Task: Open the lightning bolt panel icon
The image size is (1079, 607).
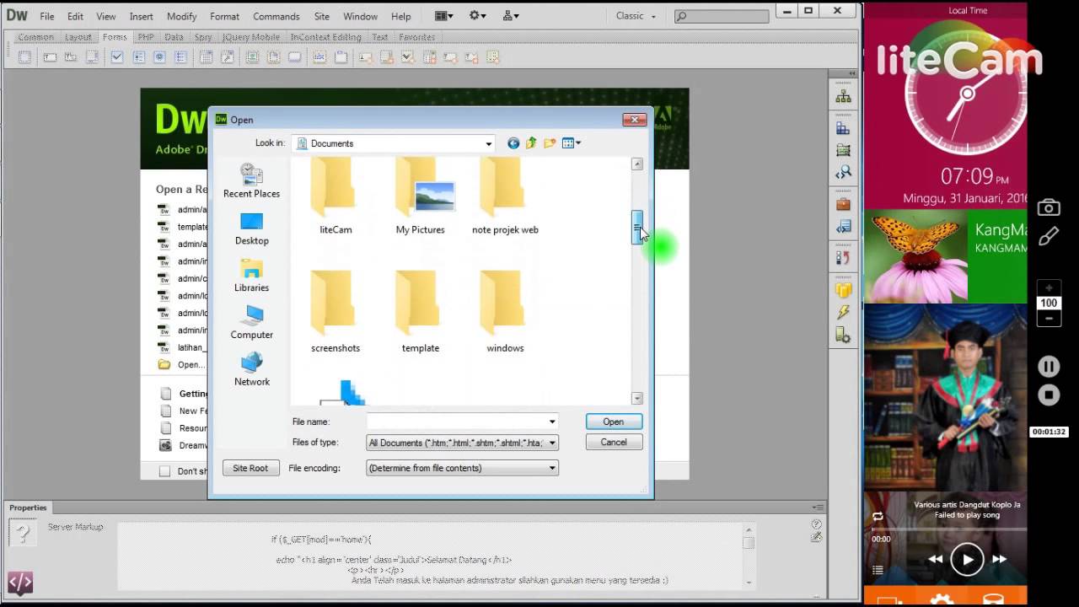Action: pos(843,313)
